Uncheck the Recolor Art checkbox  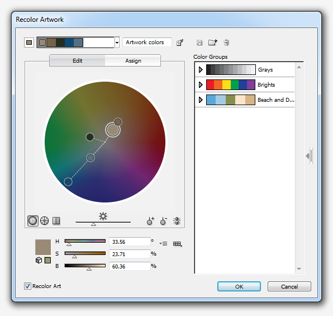point(27,286)
